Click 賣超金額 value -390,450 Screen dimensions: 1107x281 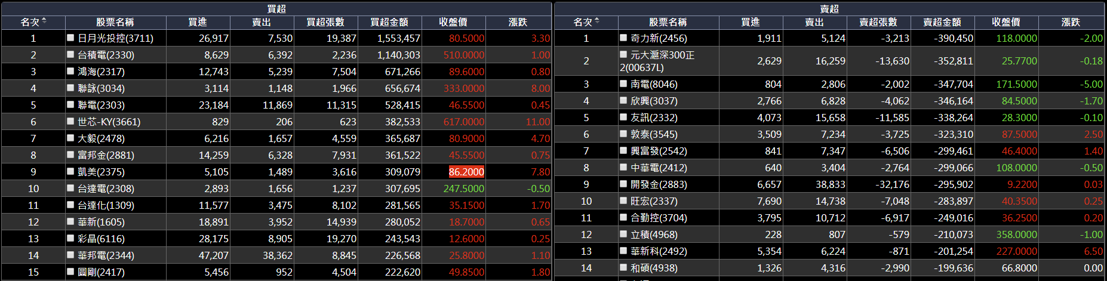(x=954, y=38)
